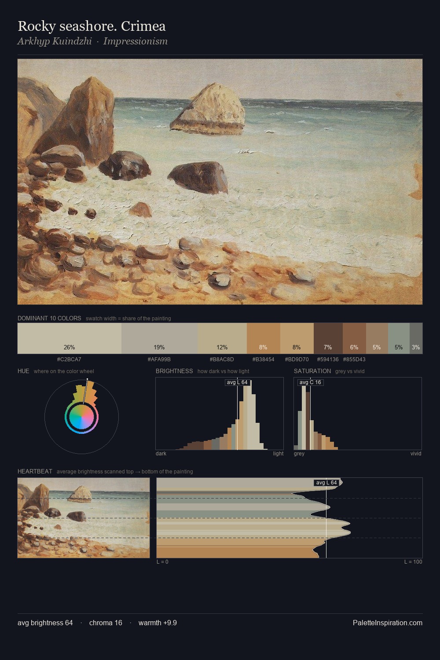The image size is (440, 660).
Task: Click the DOMINANT 10 COLORS heading
Action: click(x=49, y=318)
